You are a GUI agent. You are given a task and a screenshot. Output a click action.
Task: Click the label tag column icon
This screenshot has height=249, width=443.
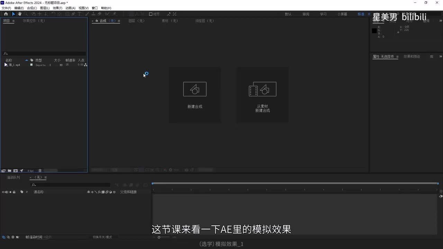click(x=22, y=192)
